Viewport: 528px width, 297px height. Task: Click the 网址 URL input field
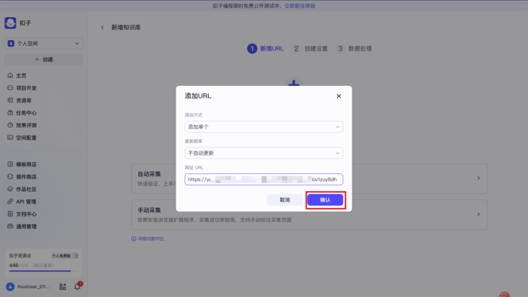click(x=264, y=179)
